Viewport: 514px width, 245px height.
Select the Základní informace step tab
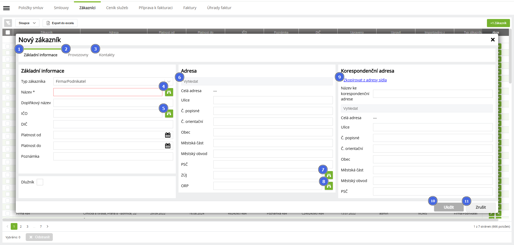40,55
